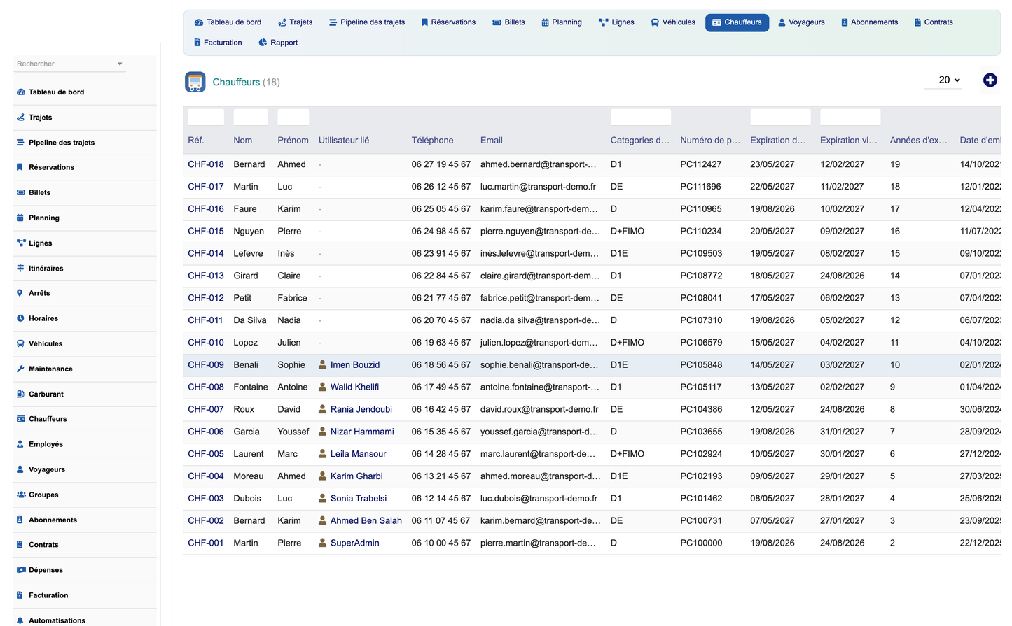Click the add new chauffeur plus icon

click(x=990, y=80)
